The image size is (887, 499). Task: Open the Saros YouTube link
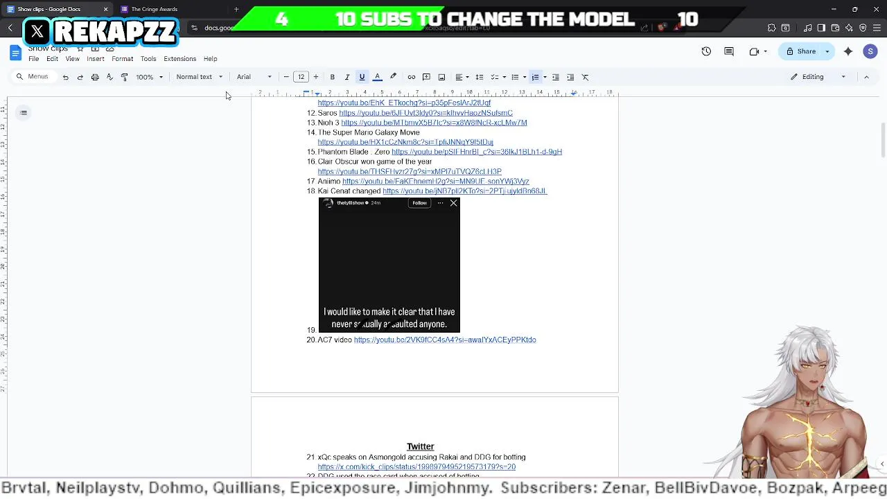[425, 113]
